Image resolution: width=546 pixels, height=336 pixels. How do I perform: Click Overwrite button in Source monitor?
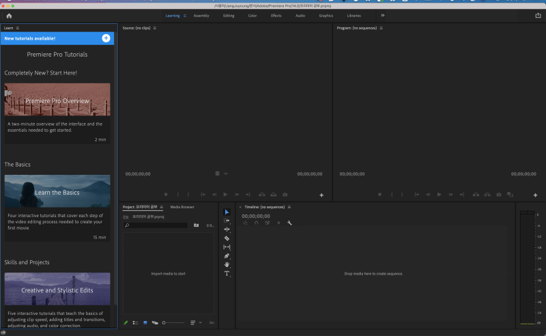[x=274, y=195]
